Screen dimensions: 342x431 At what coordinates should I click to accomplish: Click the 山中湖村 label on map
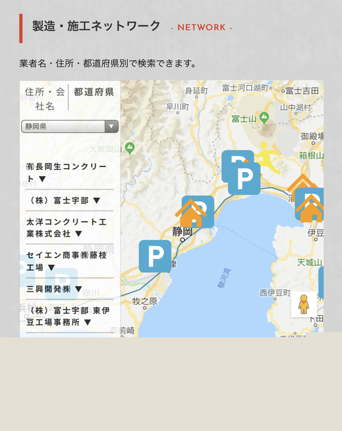click(x=295, y=107)
